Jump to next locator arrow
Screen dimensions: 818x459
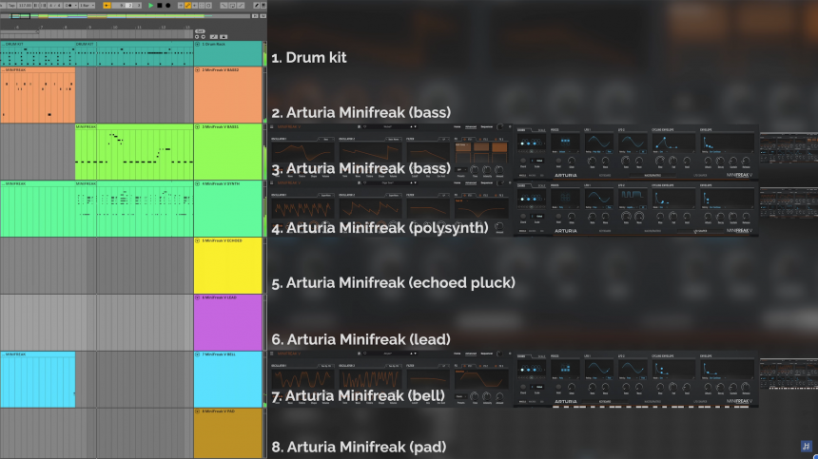(203, 36)
